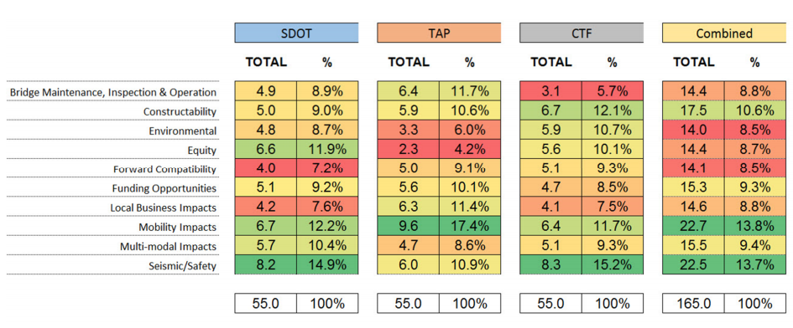Select CTF Seismic/Safety 15.2% cell
This screenshot has width=793, height=328.
coord(613,265)
